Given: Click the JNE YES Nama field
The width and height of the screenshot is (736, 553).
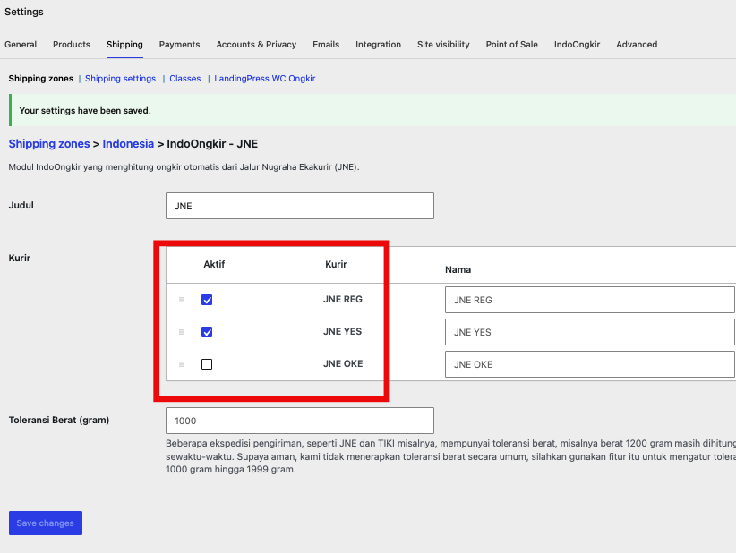Looking at the screenshot, I should coord(589,332).
